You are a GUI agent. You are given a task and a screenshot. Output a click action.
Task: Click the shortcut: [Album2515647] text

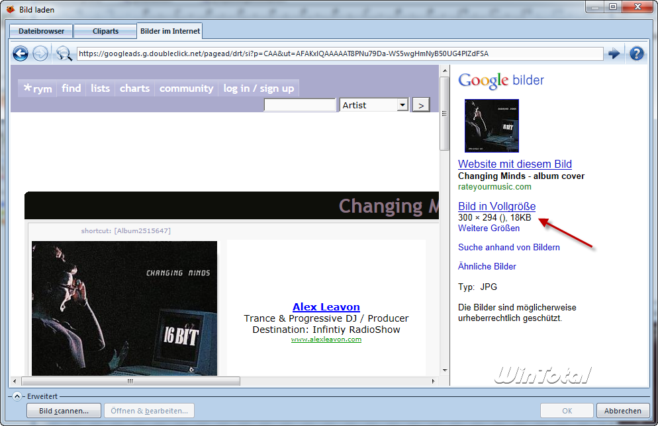(126, 231)
